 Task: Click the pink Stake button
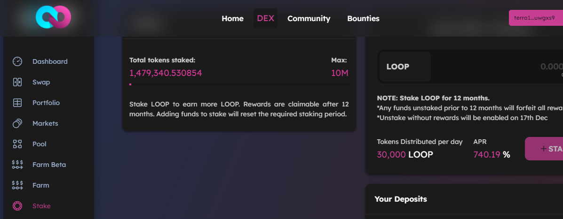coord(544,149)
